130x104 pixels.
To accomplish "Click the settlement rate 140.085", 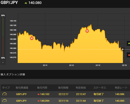I will [120, 101].
